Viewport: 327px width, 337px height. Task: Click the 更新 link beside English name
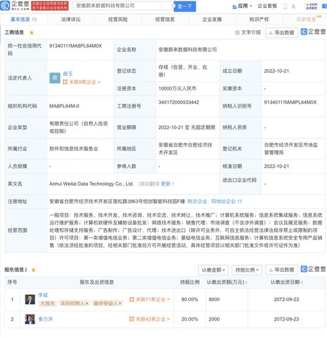(165, 184)
